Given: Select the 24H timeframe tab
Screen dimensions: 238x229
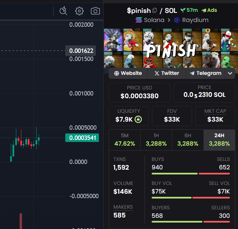Looking at the screenshot, I should pyautogui.click(x=219, y=140).
